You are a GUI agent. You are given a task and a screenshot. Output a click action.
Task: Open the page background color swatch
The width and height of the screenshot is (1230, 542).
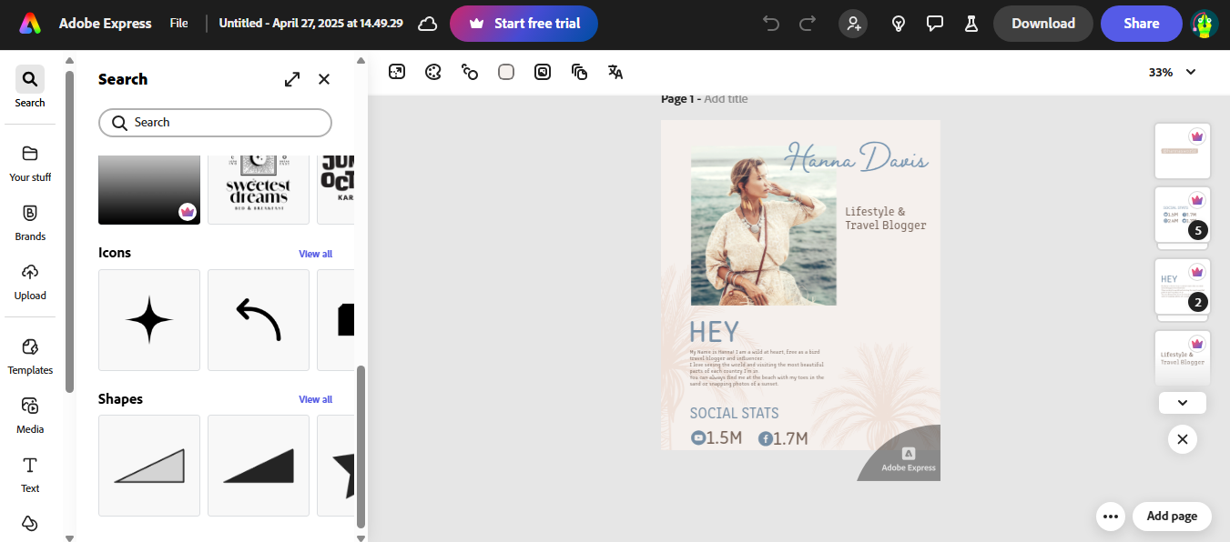coord(506,72)
